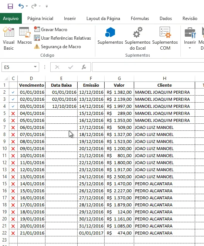Image resolution: width=204 pixels, height=246 pixels.
Task: Select the column G header
Action: tap(119, 78)
